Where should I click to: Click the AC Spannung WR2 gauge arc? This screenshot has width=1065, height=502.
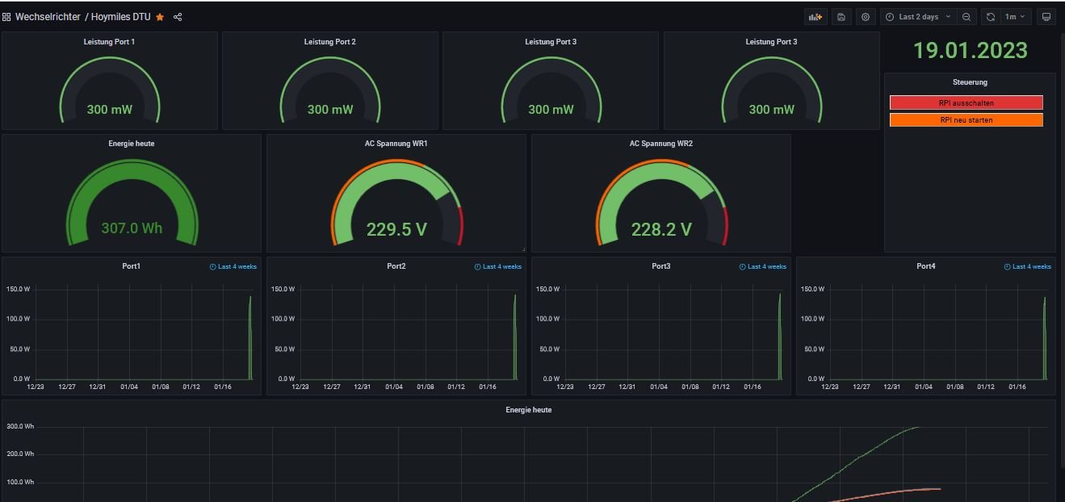pyautogui.click(x=660, y=174)
